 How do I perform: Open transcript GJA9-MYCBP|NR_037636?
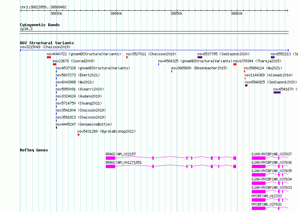point(272,162)
